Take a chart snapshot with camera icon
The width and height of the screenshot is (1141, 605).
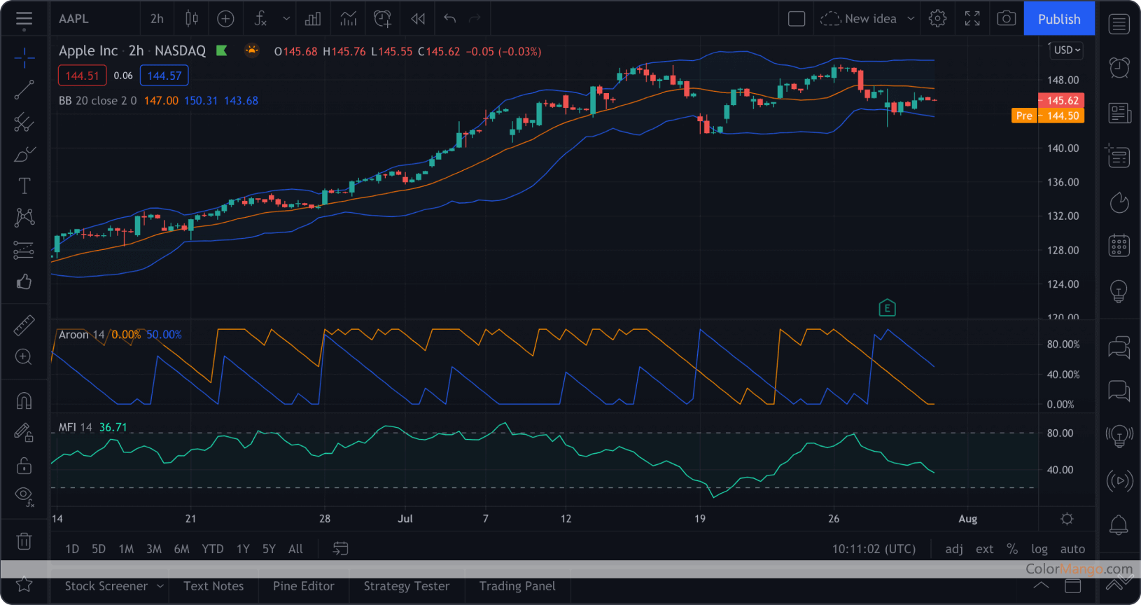[x=1006, y=19]
